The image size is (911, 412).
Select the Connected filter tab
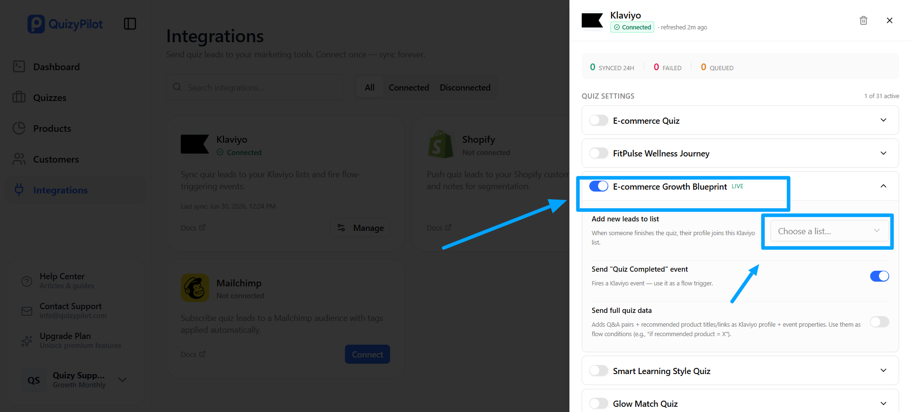pyautogui.click(x=409, y=87)
